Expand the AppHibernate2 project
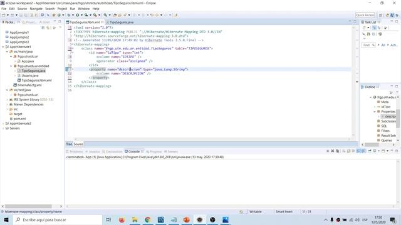 (x=3, y=124)
